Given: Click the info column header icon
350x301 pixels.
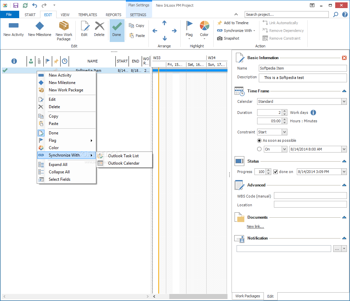Looking at the screenshot, I should (x=14, y=61).
